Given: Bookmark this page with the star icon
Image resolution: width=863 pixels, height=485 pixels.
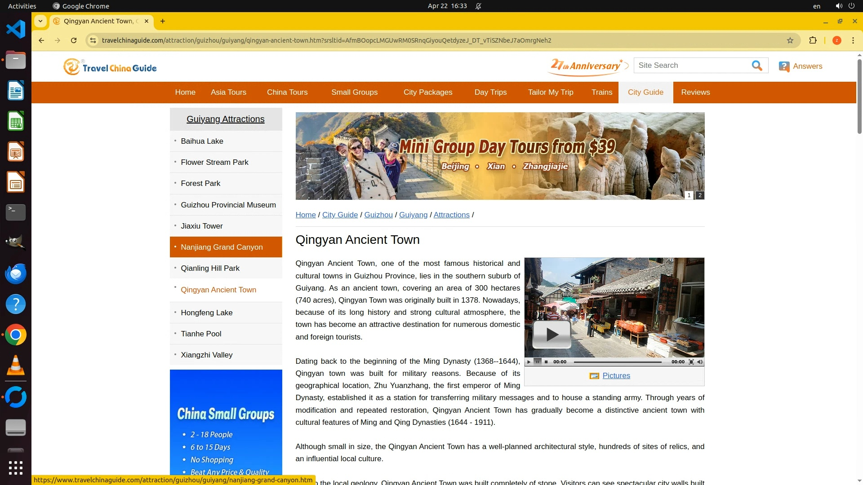Looking at the screenshot, I should (x=790, y=40).
